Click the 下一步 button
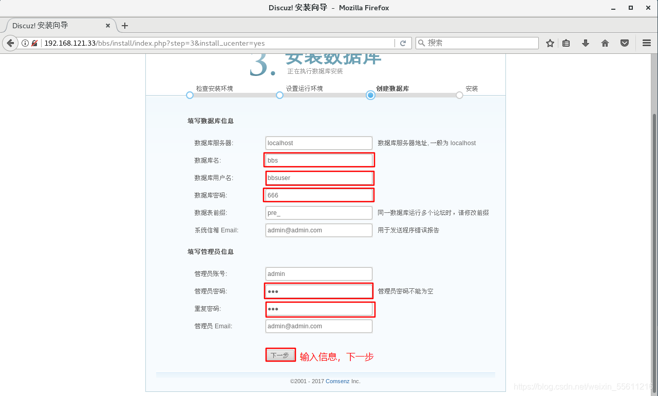This screenshot has width=658, height=396. tap(280, 355)
